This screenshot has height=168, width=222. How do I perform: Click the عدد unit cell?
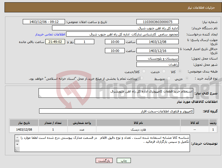pyautogui.click(x=82, y=130)
